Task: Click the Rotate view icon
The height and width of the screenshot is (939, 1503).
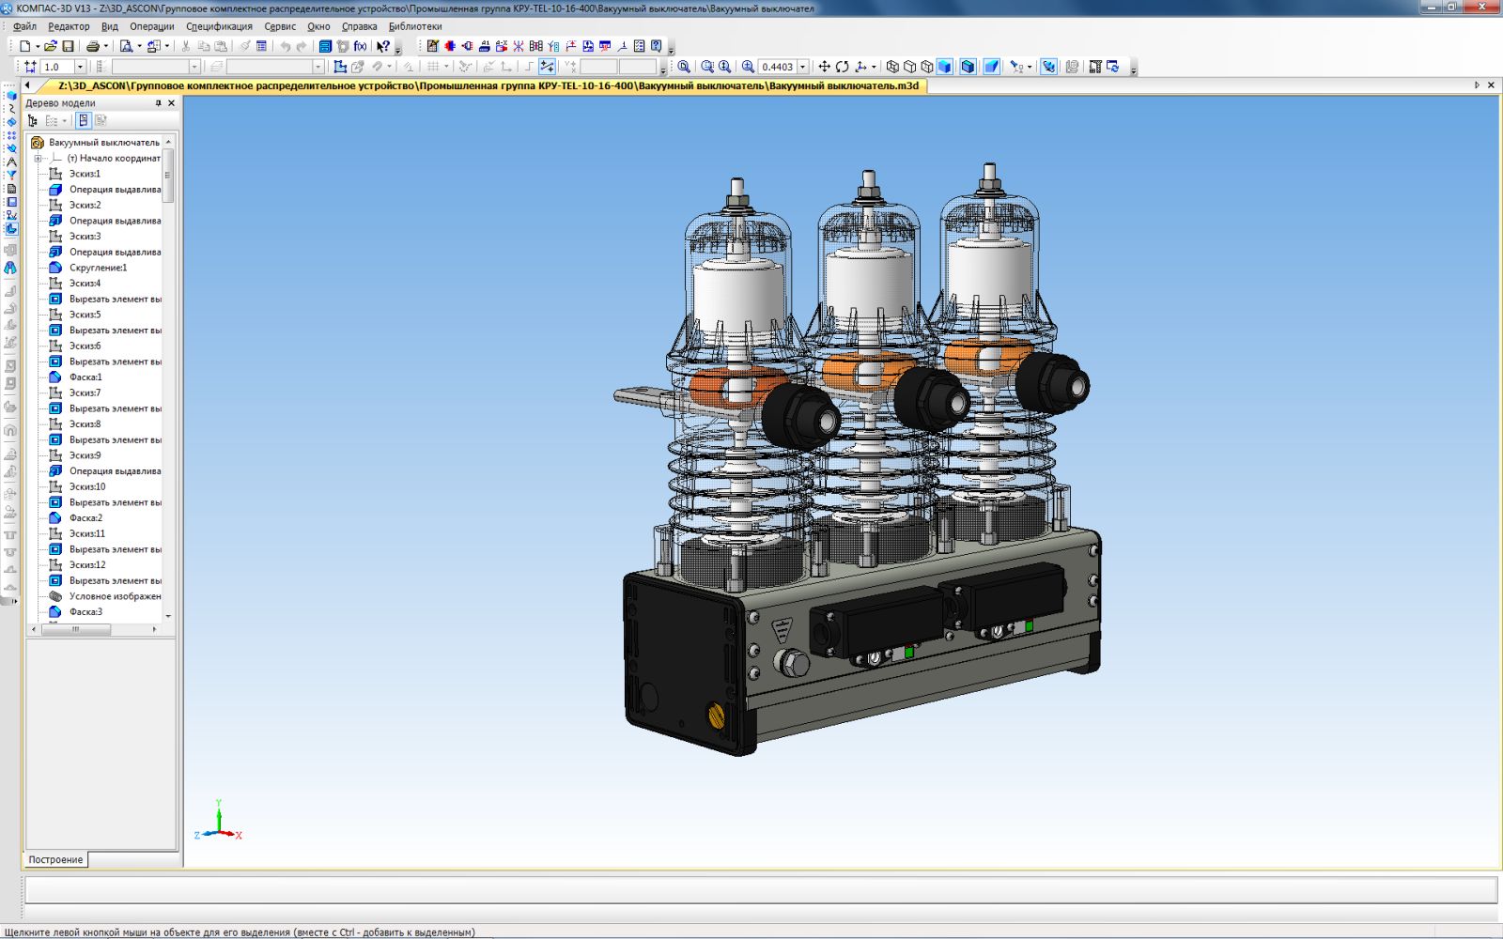Action: click(x=842, y=67)
